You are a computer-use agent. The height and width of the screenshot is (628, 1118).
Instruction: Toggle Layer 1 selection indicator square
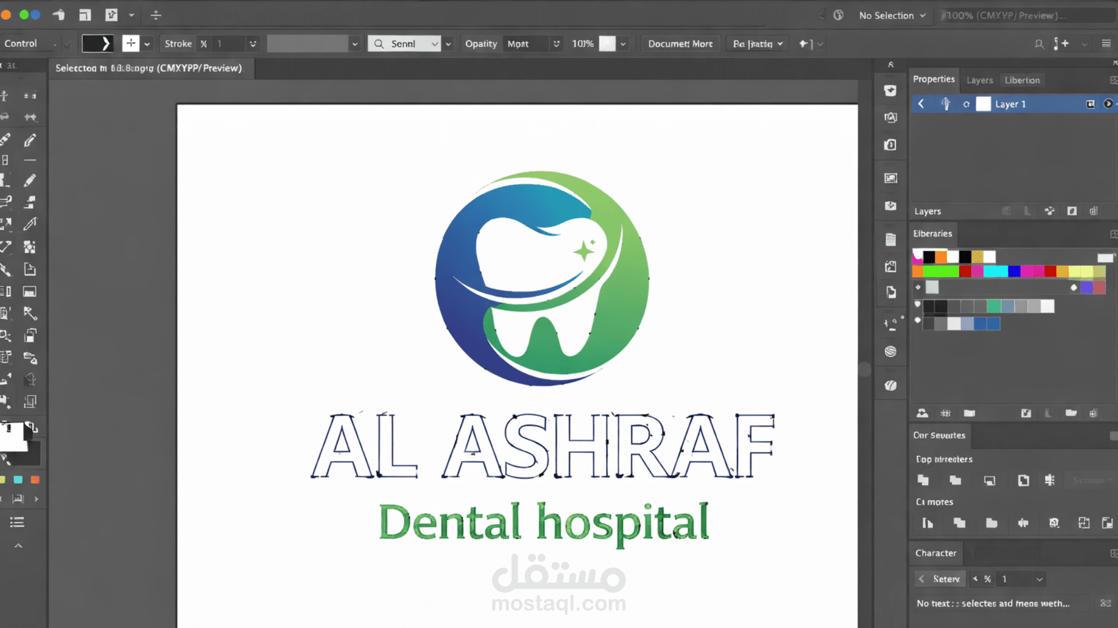coord(1090,104)
